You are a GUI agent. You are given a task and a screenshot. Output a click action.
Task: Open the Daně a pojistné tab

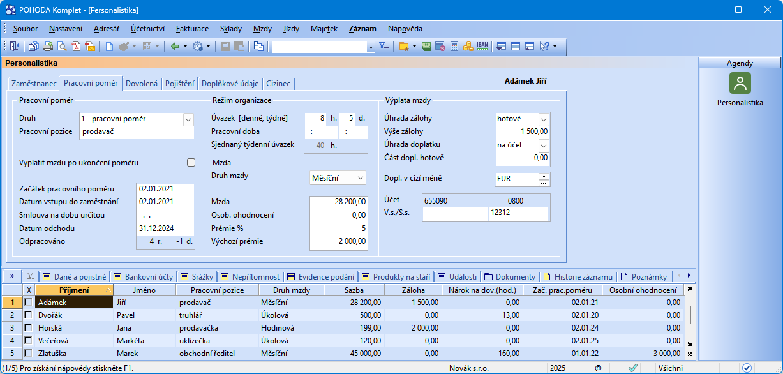[x=75, y=276]
